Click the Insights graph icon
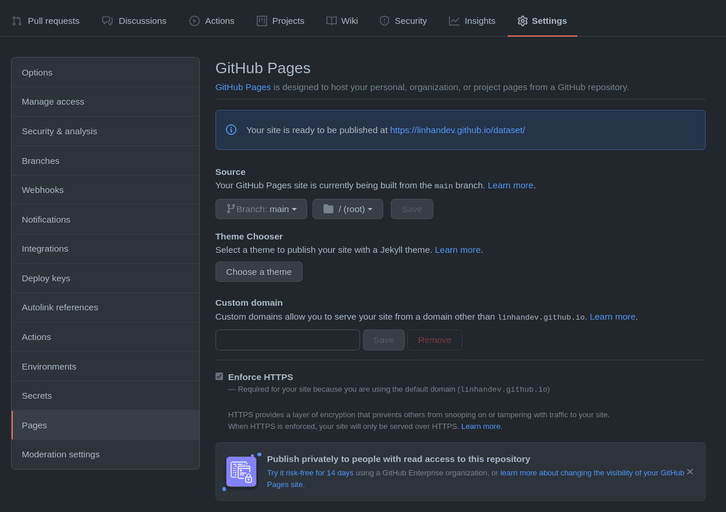726x512 pixels. click(x=454, y=21)
